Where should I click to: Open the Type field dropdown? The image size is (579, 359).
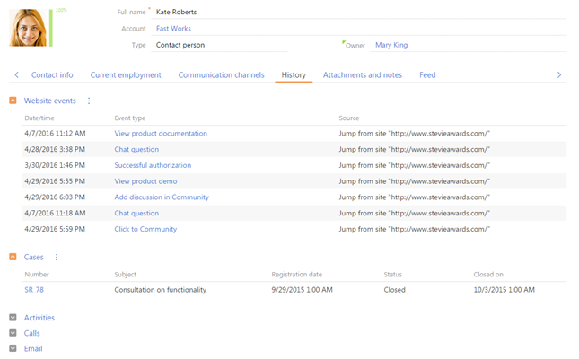[x=220, y=45]
